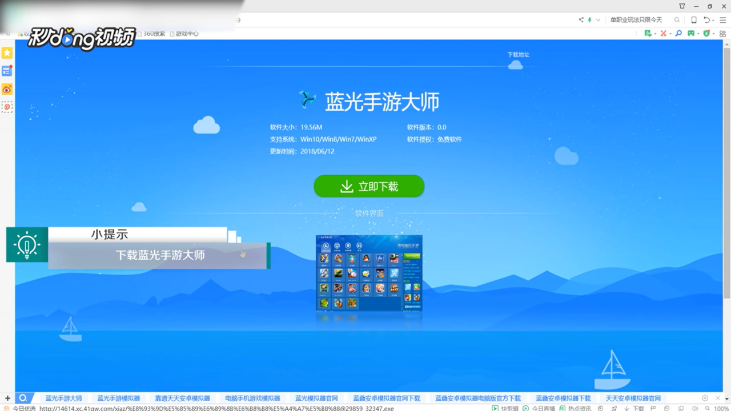The height and width of the screenshot is (411, 731).
Task: Select 蓝叠安卓模拟器官网下载 suggestion
Action: (x=387, y=398)
